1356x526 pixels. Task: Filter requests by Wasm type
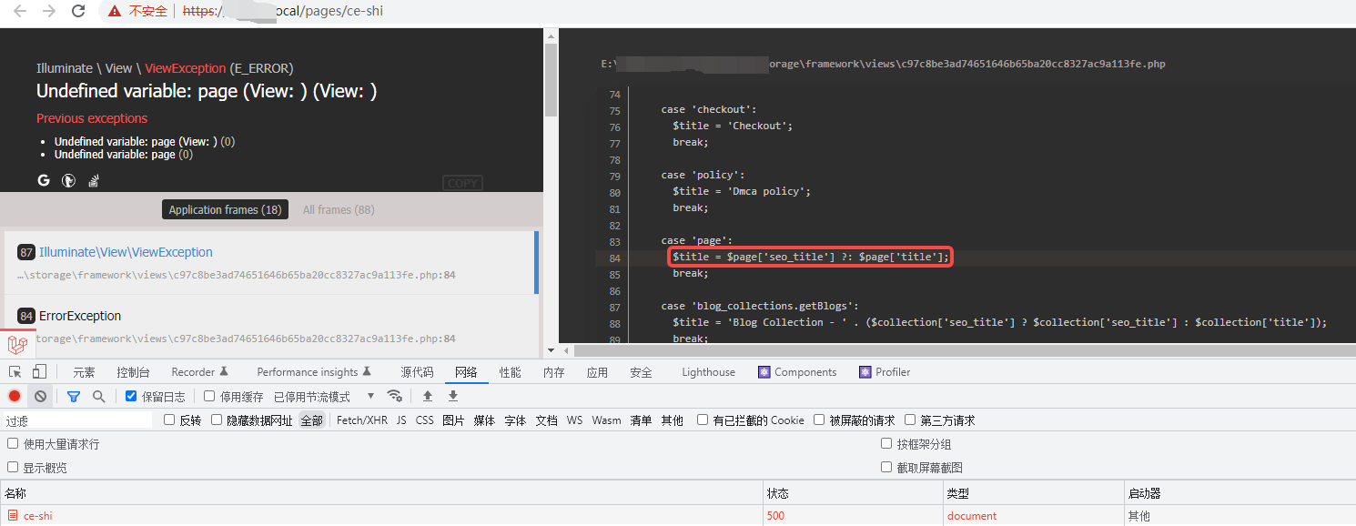point(606,420)
